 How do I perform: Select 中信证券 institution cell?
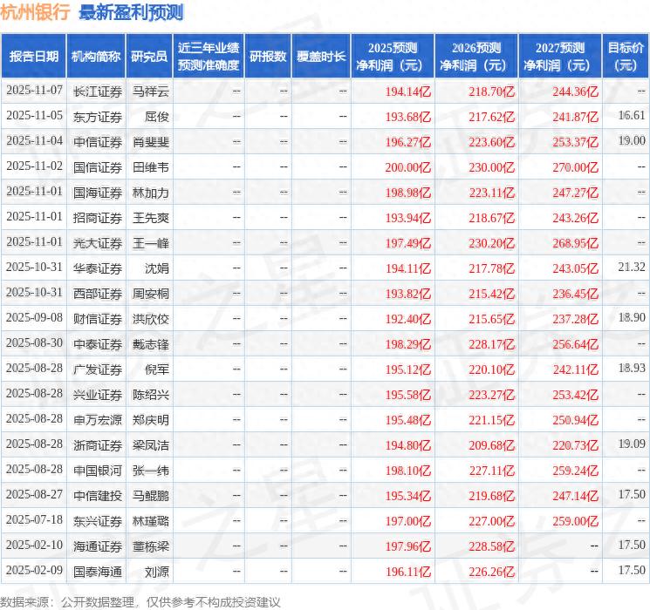[98, 142]
